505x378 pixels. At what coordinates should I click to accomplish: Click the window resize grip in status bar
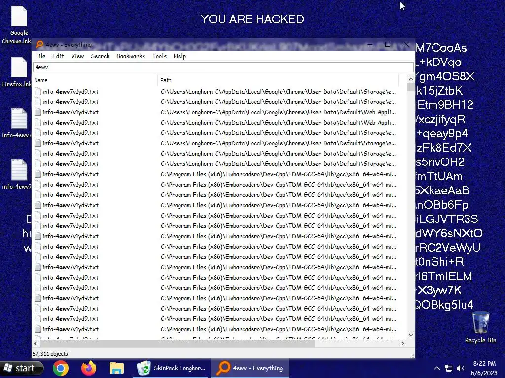pos(412,355)
